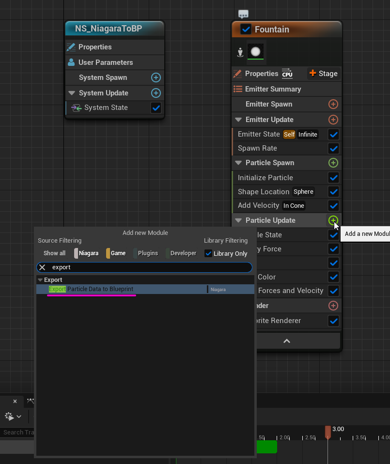The height and width of the screenshot is (464, 390).
Task: Toggle the Niagara source filter
Action: click(x=86, y=253)
